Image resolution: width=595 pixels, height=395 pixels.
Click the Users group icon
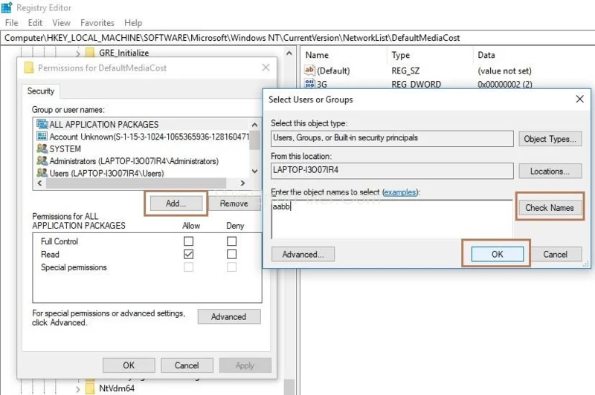click(x=42, y=173)
